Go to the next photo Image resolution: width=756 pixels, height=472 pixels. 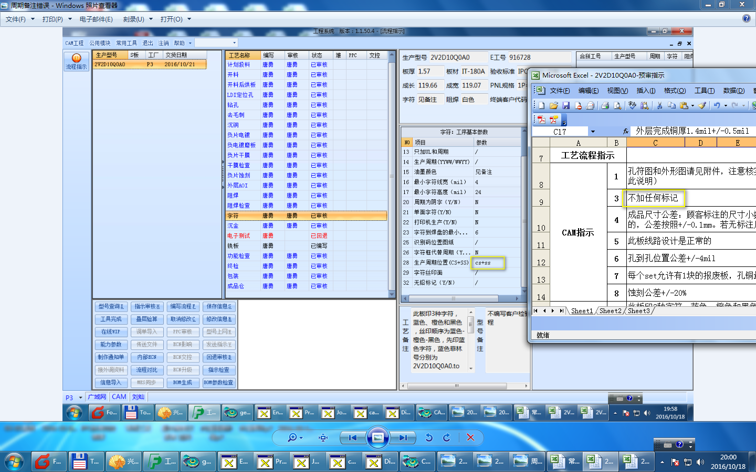(403, 437)
